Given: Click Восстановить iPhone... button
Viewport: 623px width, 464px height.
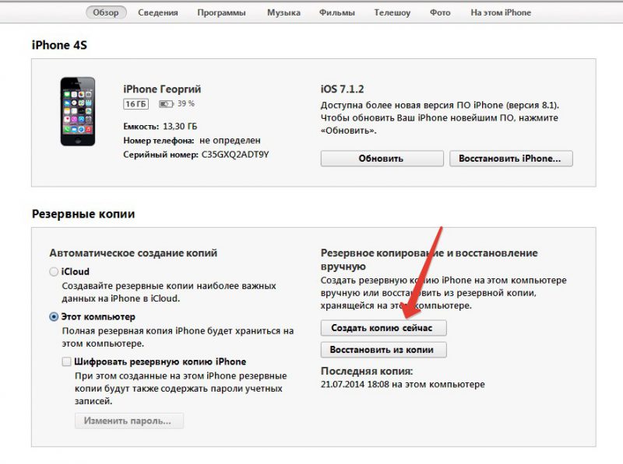Looking at the screenshot, I should coord(511,159).
